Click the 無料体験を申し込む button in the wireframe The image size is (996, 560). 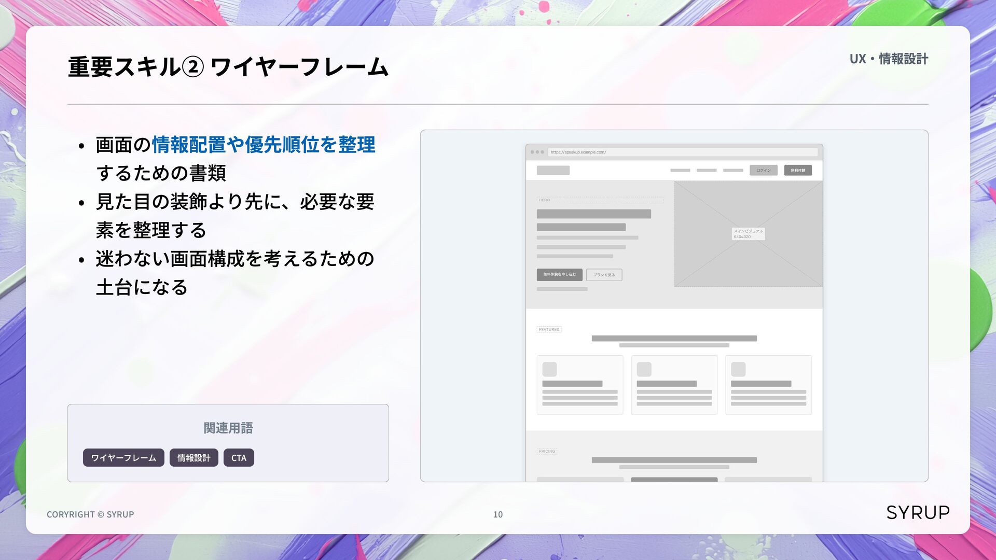559,274
